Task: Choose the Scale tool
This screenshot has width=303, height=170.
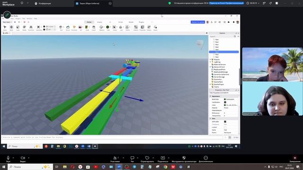Action: (18, 28)
